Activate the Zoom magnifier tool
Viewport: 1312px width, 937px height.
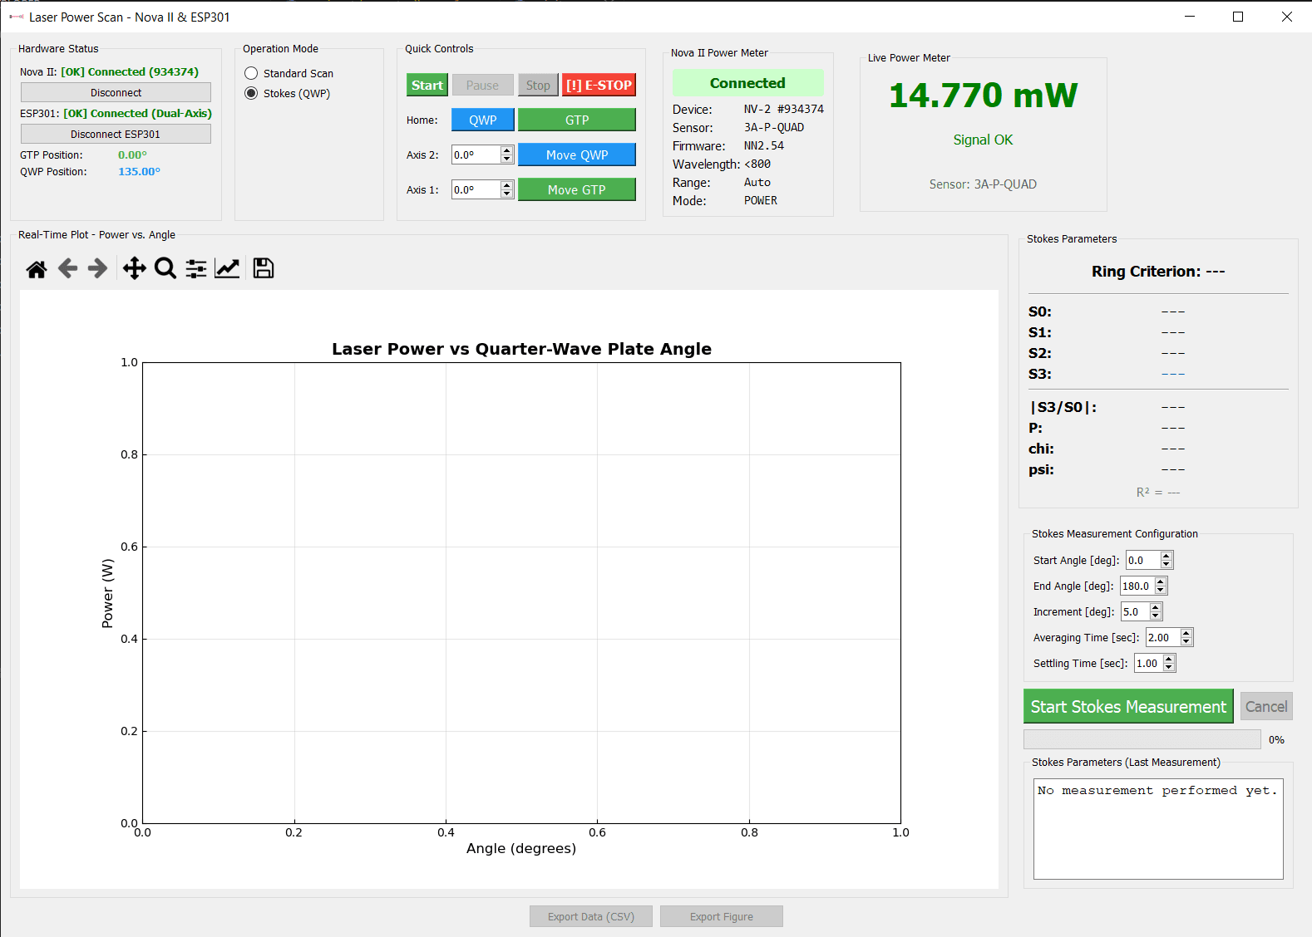click(165, 268)
